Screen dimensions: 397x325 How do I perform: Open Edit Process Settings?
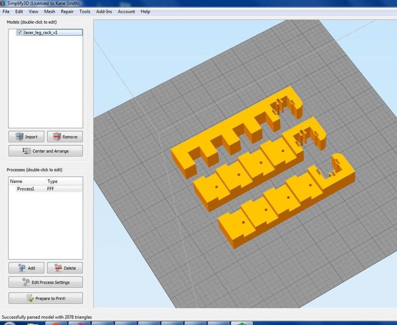click(x=46, y=282)
